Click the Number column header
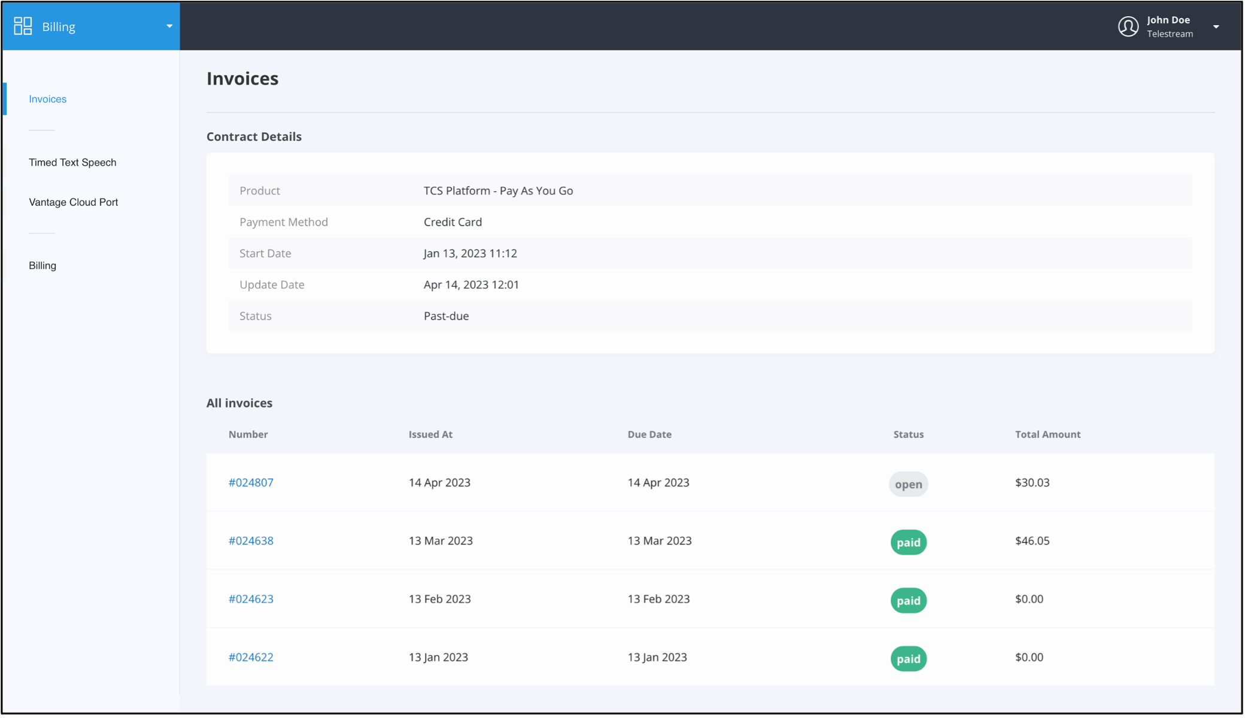The image size is (1248, 718). click(x=248, y=434)
